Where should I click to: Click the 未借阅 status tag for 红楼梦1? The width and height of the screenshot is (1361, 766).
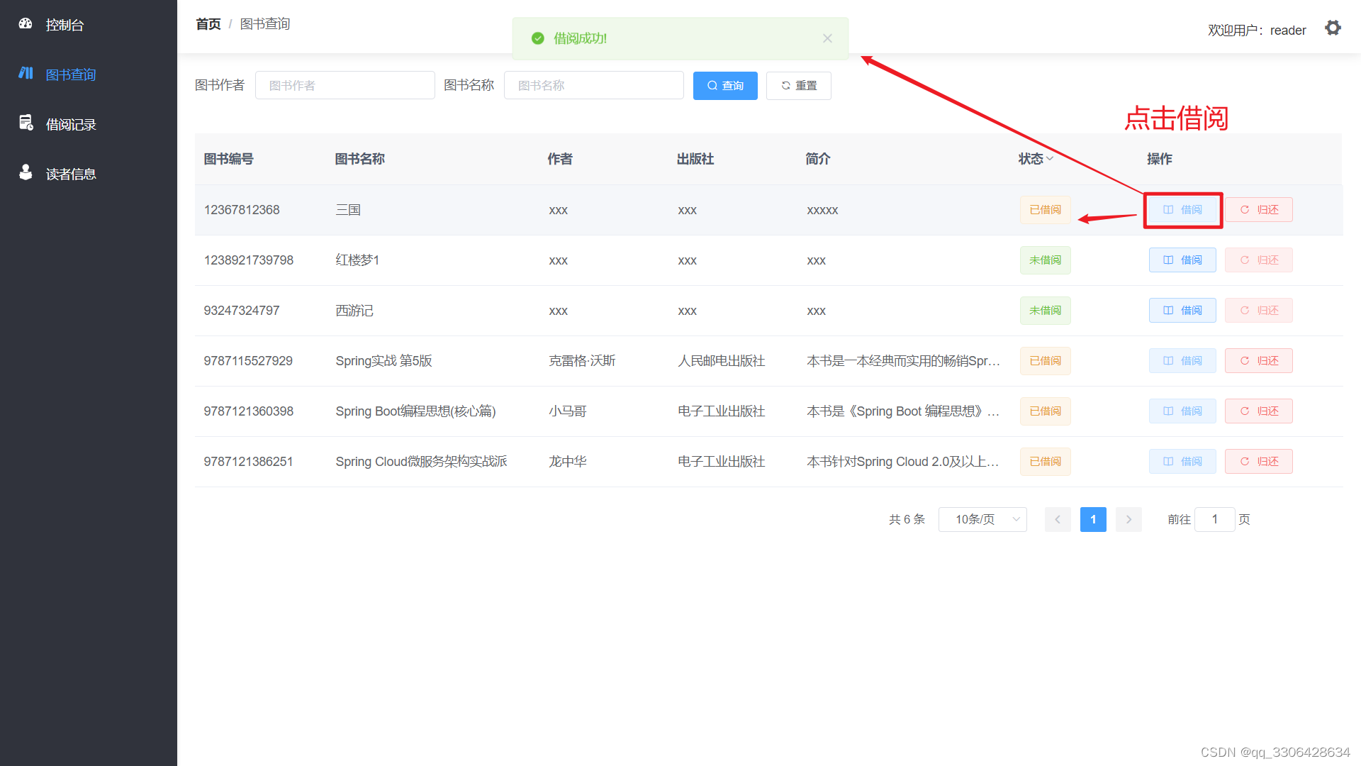point(1046,260)
